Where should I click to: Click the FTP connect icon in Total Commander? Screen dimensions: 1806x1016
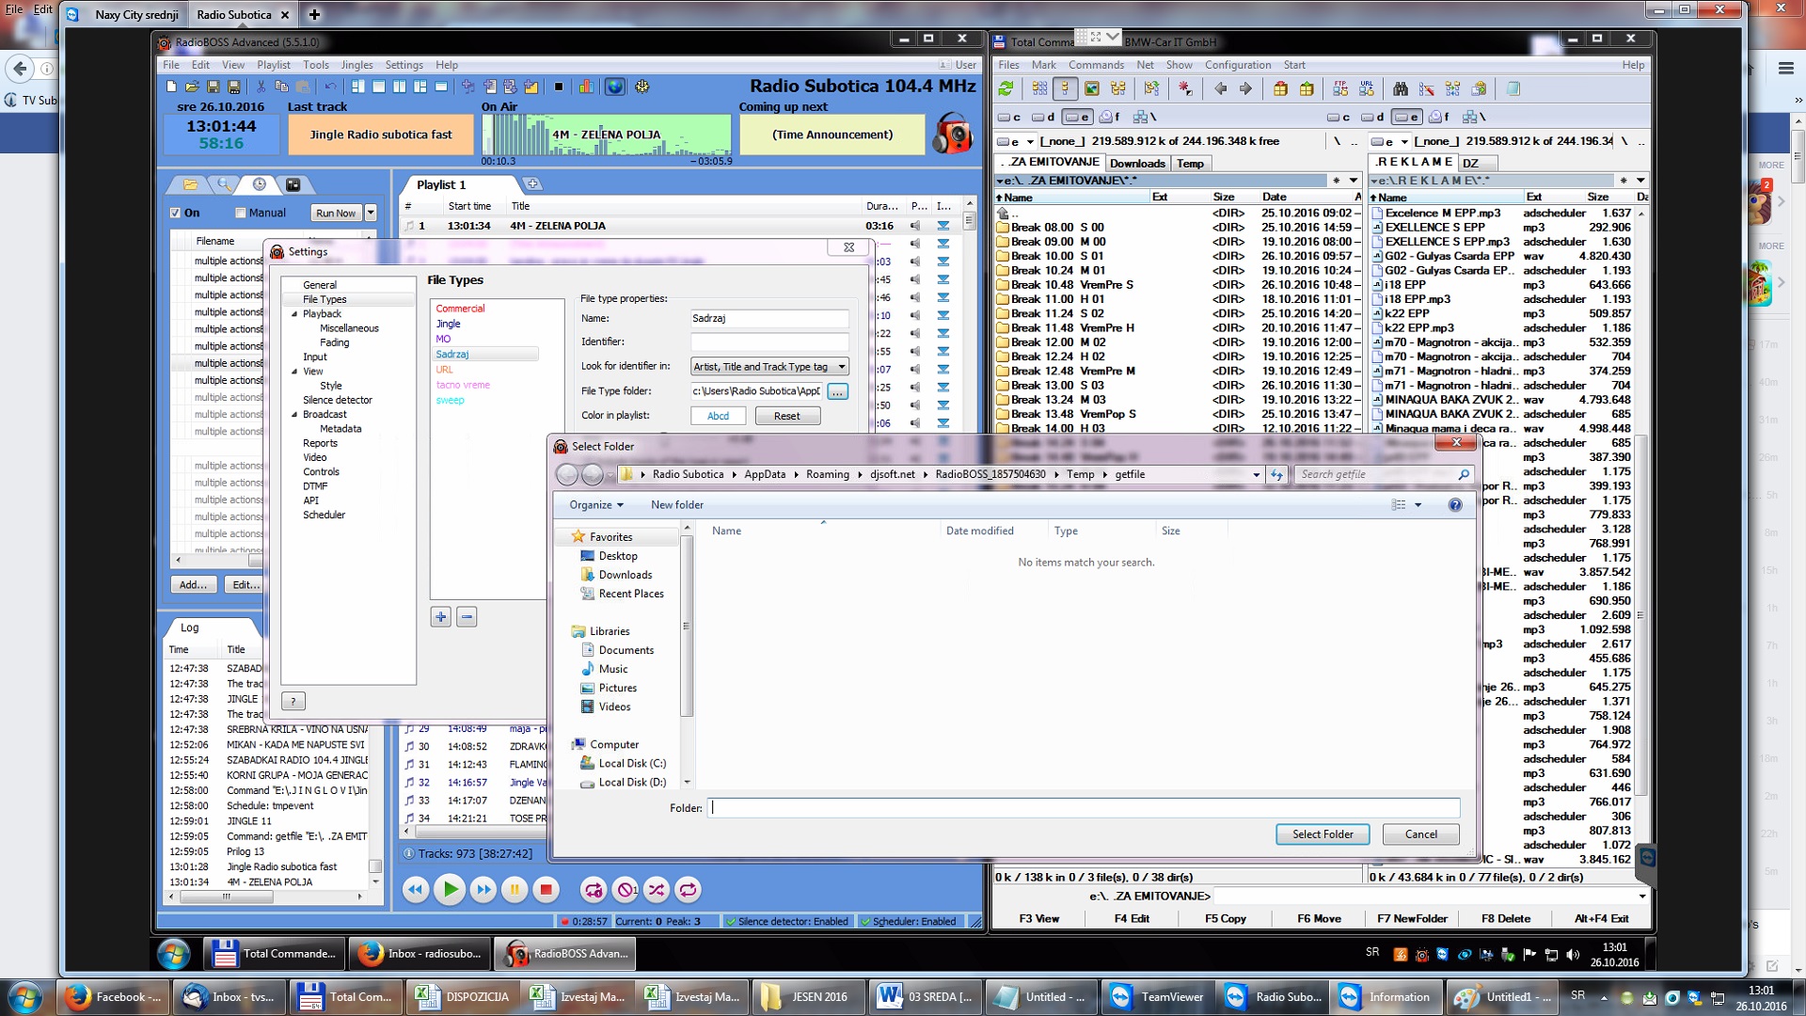point(1340,88)
